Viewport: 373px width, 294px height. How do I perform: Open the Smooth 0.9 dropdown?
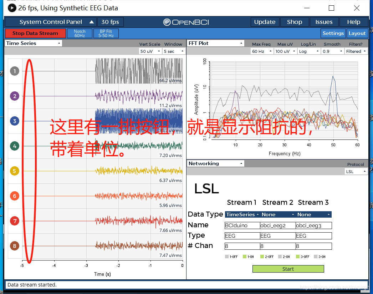(x=332, y=51)
